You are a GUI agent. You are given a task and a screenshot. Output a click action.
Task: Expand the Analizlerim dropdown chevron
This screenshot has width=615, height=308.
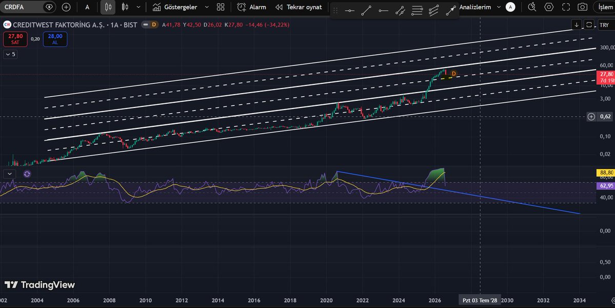click(x=499, y=7)
